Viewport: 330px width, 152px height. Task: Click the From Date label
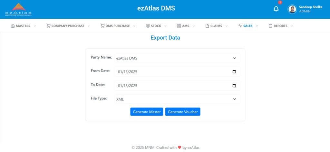click(x=100, y=71)
